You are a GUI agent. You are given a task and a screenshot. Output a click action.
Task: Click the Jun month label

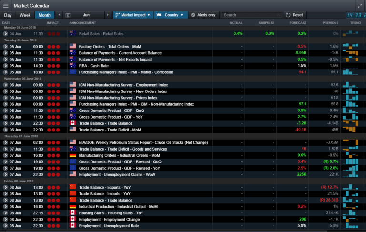tap(86, 15)
